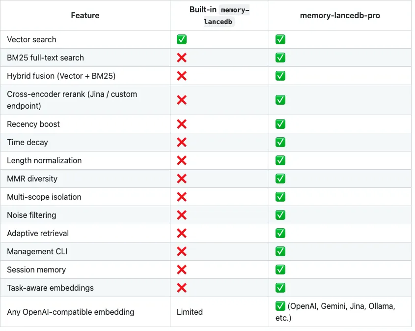Click the Any OpenAI-compatible embedding label
This screenshot has width=415, height=331.
pyautogui.click(x=71, y=312)
